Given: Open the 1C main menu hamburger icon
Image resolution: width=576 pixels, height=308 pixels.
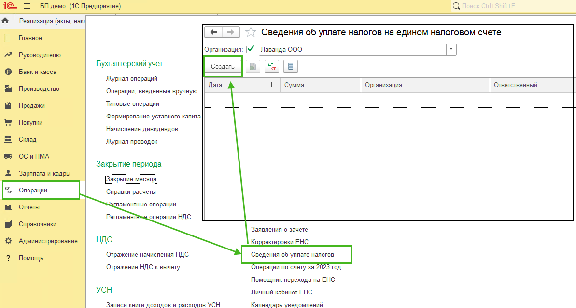Looking at the screenshot, I should (x=27, y=6).
